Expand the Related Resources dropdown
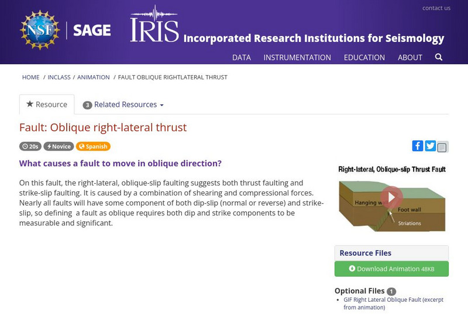Screen dimensions: 468x314 tap(123, 104)
